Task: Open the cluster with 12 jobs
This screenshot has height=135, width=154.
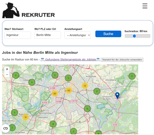Action: pyautogui.click(x=85, y=86)
